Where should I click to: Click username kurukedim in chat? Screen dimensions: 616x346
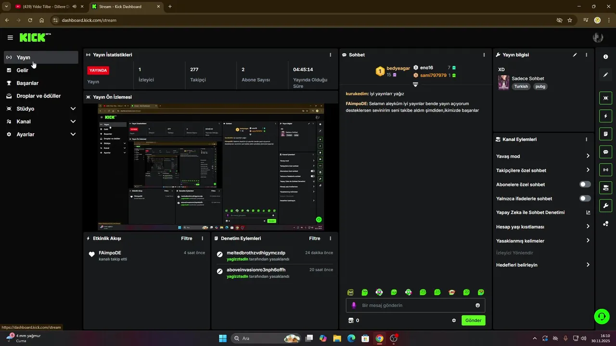[357, 94]
